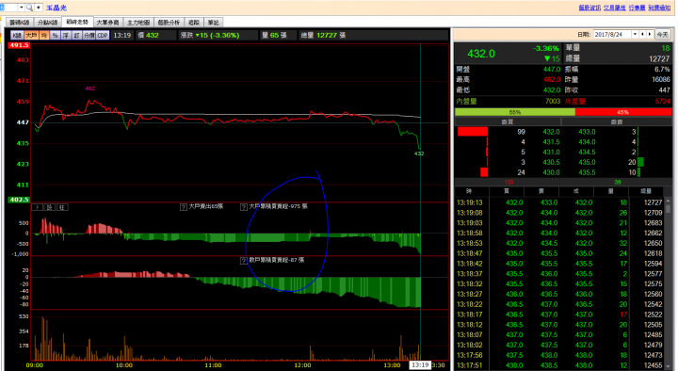Click the 今天 today button
Screen dimensions: 678x371
[x=662, y=34]
